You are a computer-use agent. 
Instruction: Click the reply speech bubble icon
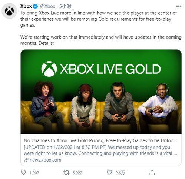click(x=23, y=172)
